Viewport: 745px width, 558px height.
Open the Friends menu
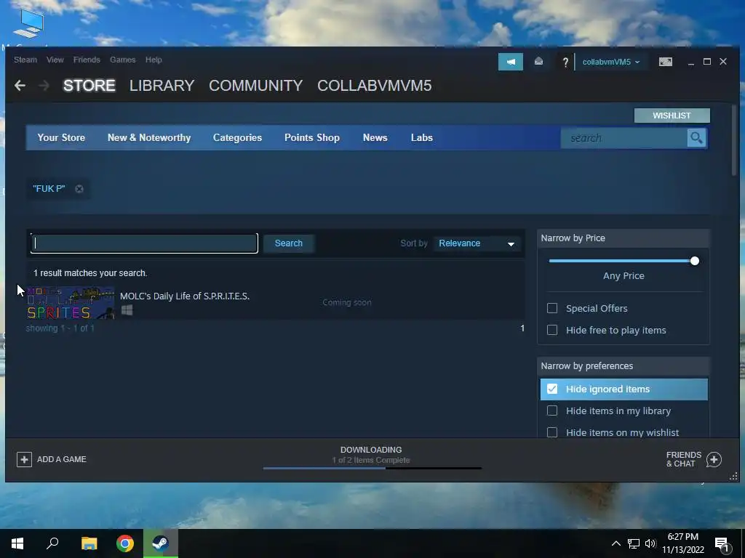87,60
